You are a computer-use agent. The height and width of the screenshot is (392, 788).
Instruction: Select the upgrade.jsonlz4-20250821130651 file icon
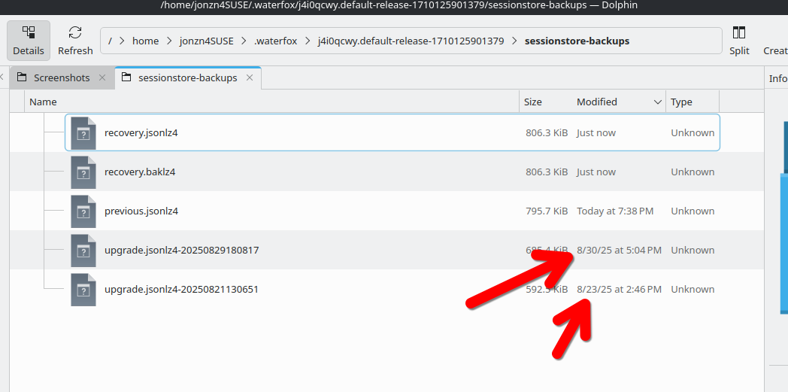[83, 290]
